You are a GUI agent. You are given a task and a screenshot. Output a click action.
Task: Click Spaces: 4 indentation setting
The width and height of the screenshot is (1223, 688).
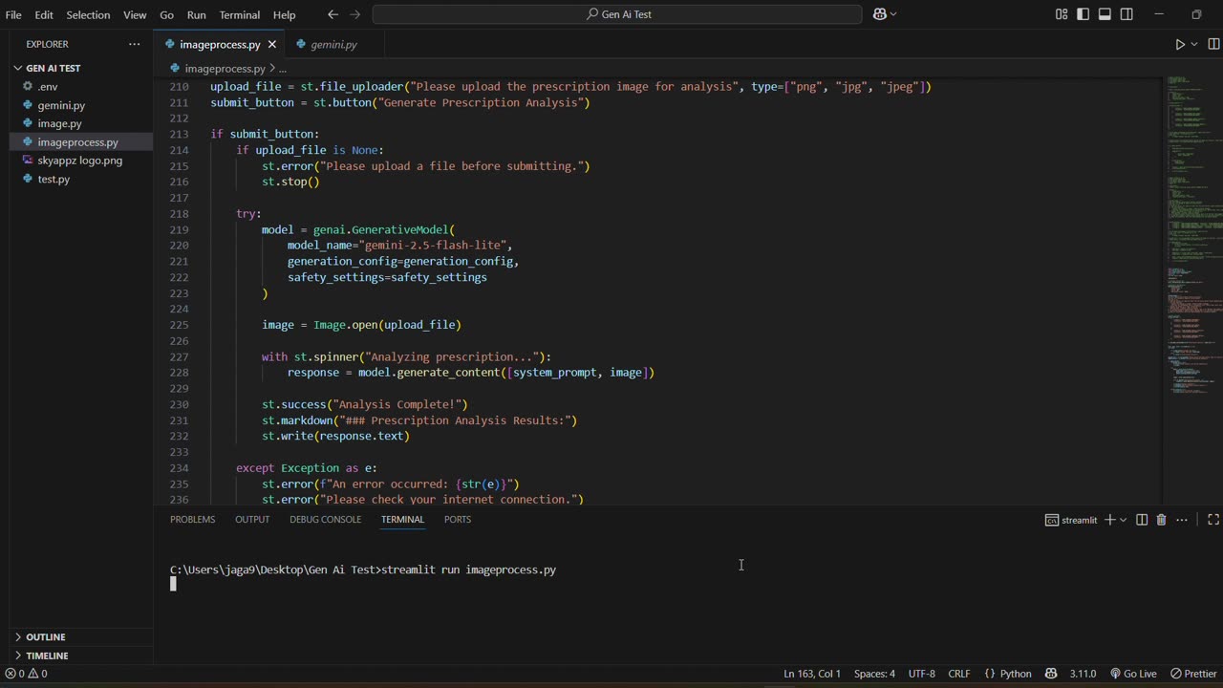click(874, 674)
